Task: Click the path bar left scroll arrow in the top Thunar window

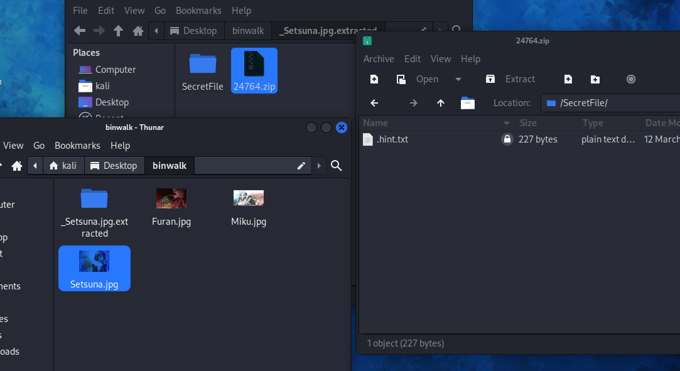Action: (x=156, y=31)
